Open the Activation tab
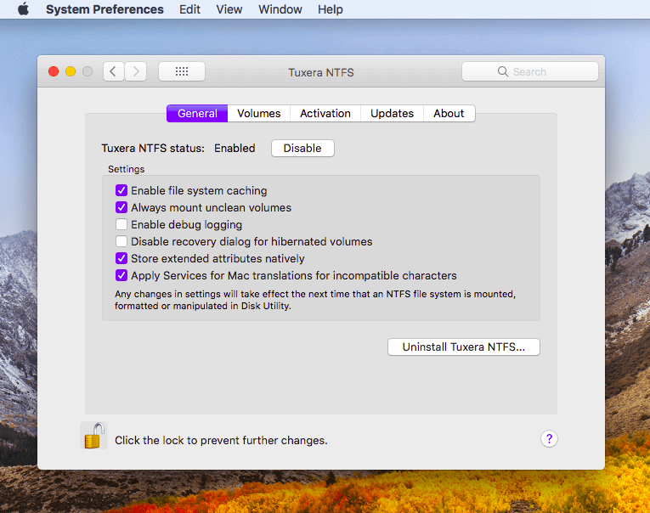 [x=325, y=114]
